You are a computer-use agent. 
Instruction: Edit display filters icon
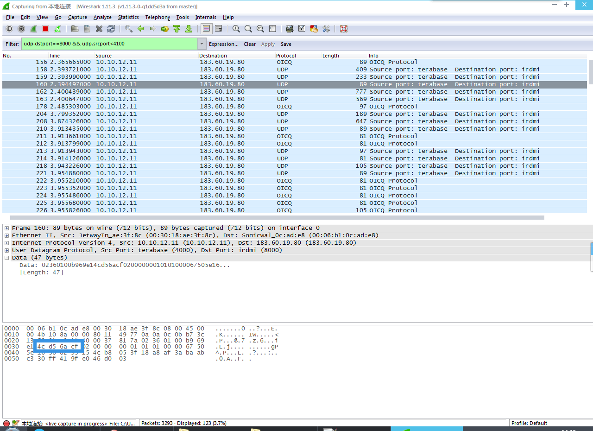302,29
